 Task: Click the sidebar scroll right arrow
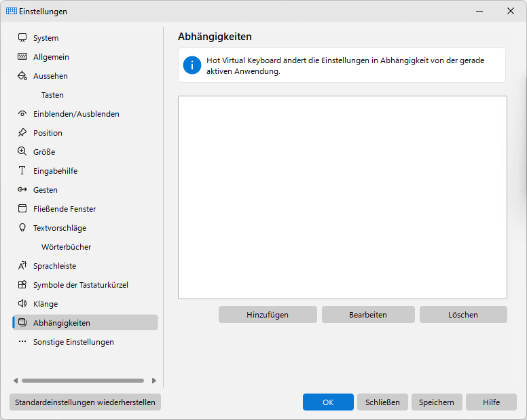[x=154, y=381]
